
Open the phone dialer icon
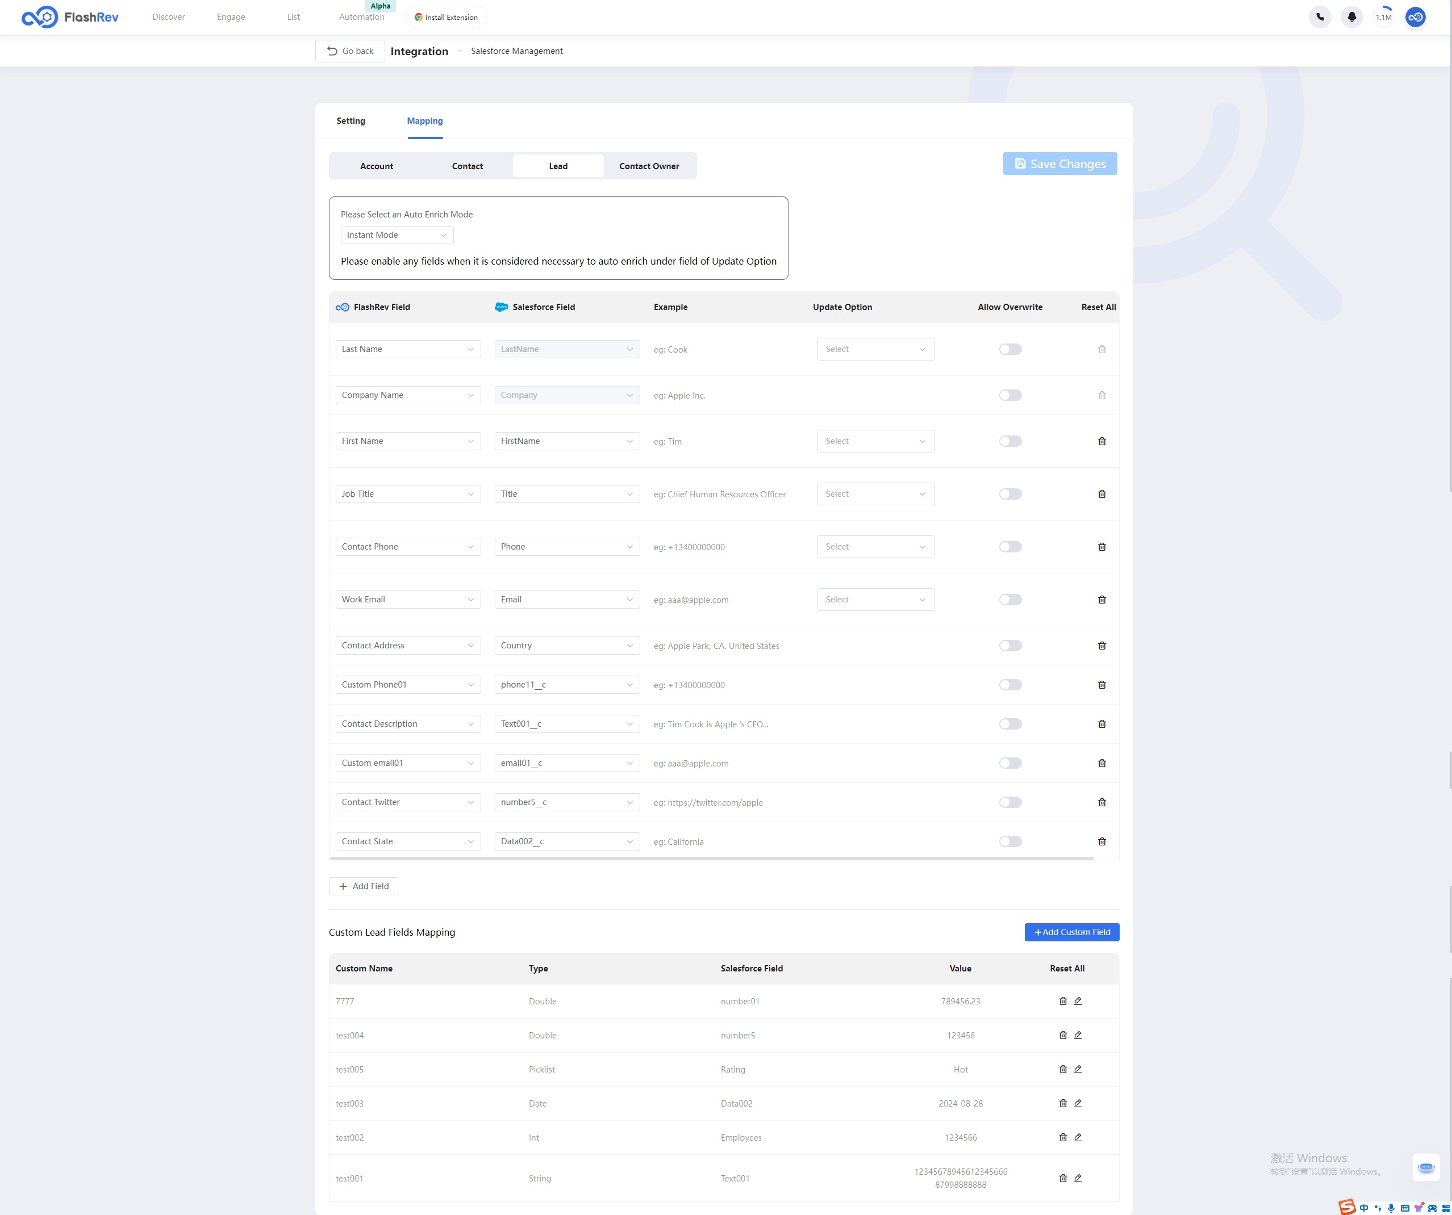point(1320,17)
